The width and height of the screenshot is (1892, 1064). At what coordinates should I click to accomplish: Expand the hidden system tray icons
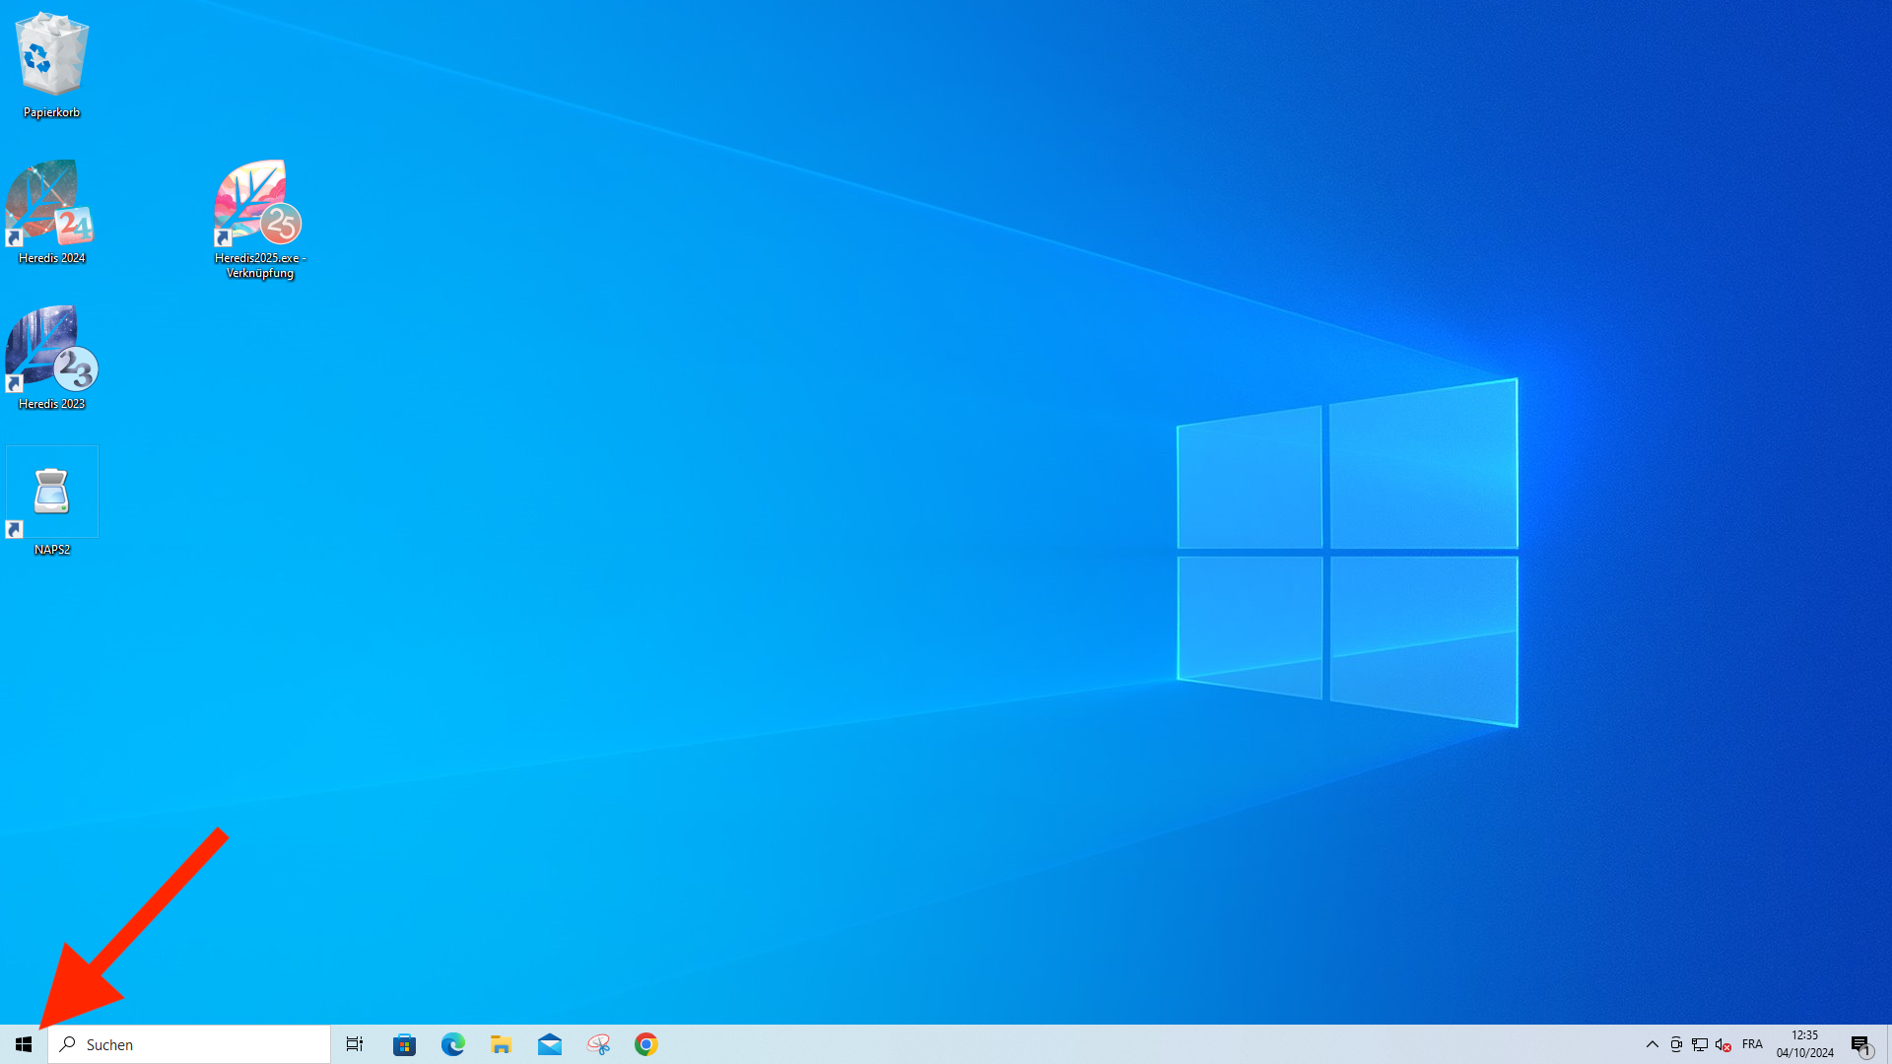point(1653,1044)
